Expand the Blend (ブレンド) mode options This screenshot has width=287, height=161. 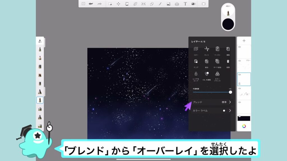pyautogui.click(x=230, y=102)
